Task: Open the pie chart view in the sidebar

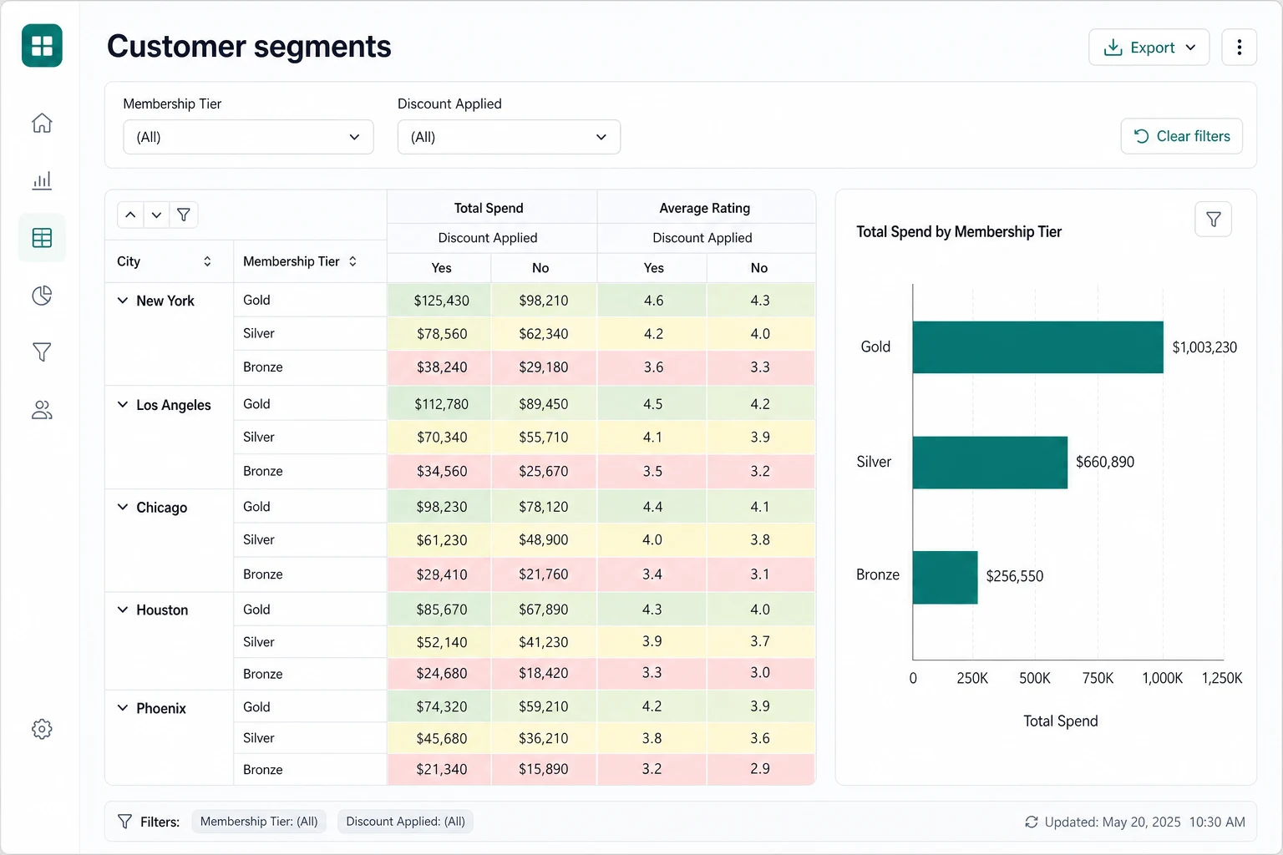Action: pos(42,296)
